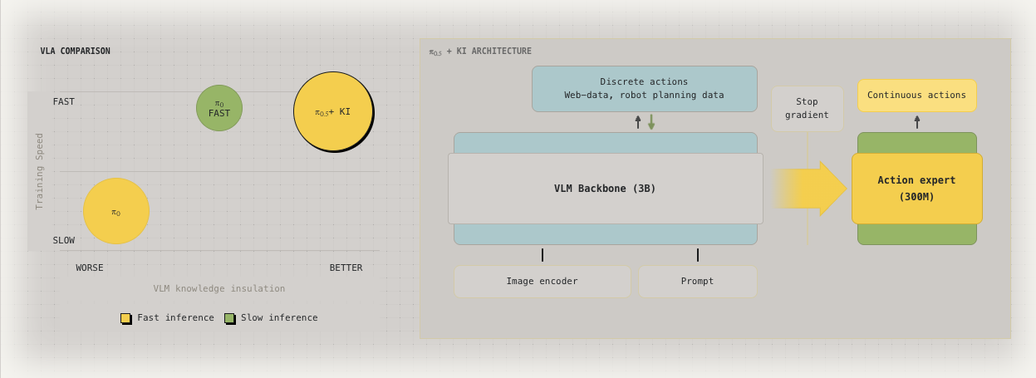Click the Stop gradient label box
1036x378 pixels.
click(807, 109)
